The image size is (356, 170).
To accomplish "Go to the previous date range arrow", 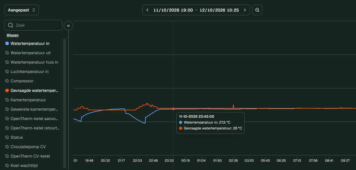I will click(x=147, y=10).
